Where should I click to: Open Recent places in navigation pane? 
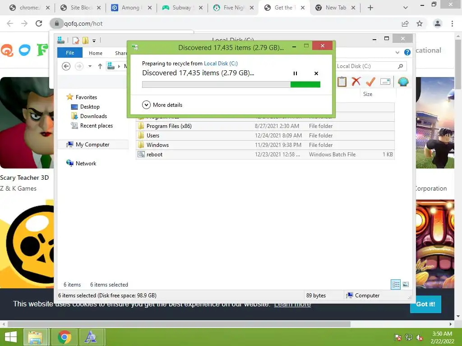(96, 126)
